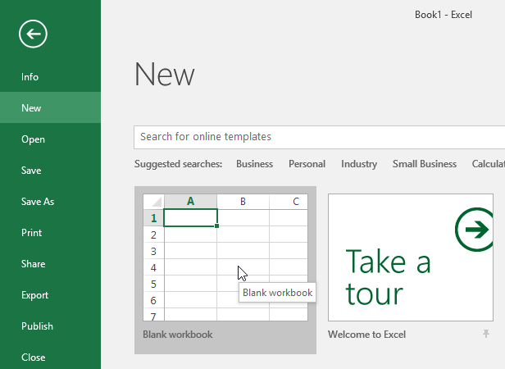The image size is (505, 369).
Task: Click the Personal suggested search link
Action: click(x=307, y=164)
